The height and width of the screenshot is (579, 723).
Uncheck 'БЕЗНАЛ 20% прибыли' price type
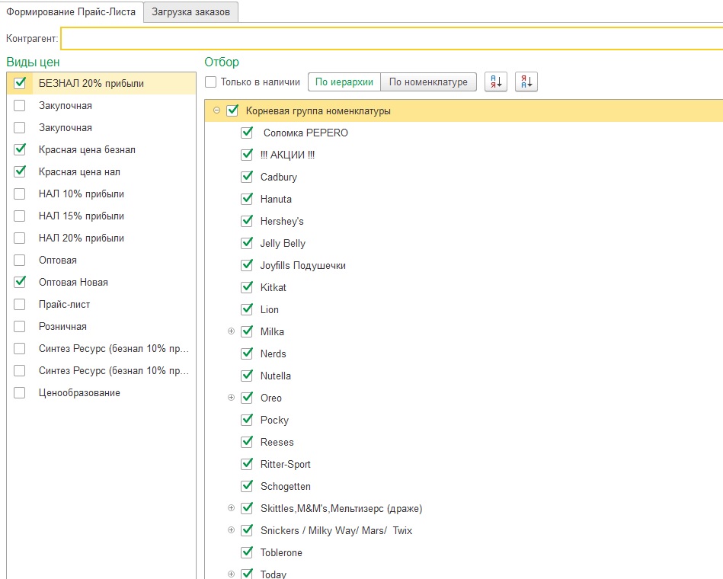pos(20,83)
